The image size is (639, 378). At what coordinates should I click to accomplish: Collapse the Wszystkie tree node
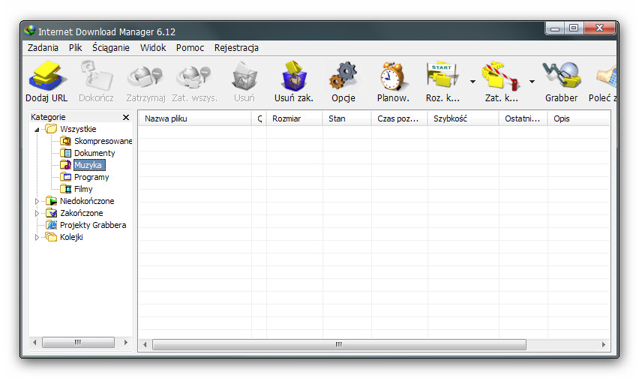point(37,129)
